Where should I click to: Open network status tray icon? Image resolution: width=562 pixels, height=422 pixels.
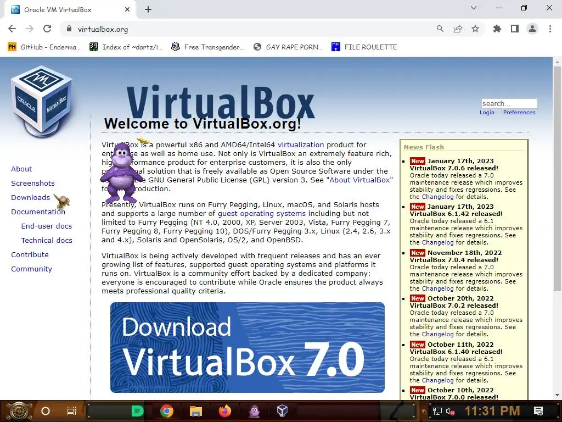(x=437, y=411)
